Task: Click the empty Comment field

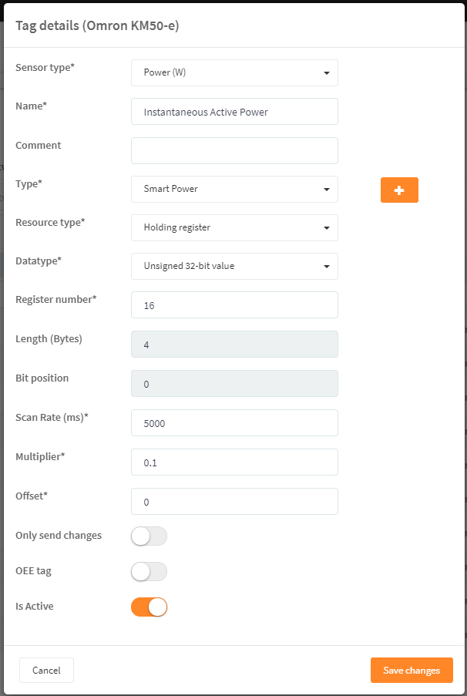Action: pyautogui.click(x=234, y=150)
